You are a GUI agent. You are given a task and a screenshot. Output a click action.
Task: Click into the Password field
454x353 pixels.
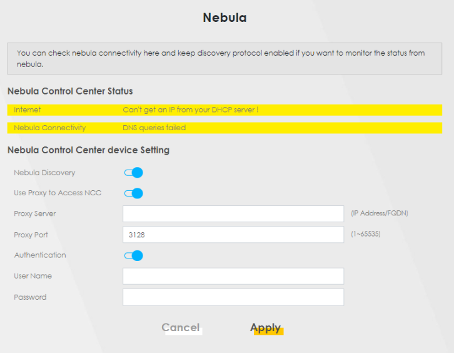coord(233,297)
